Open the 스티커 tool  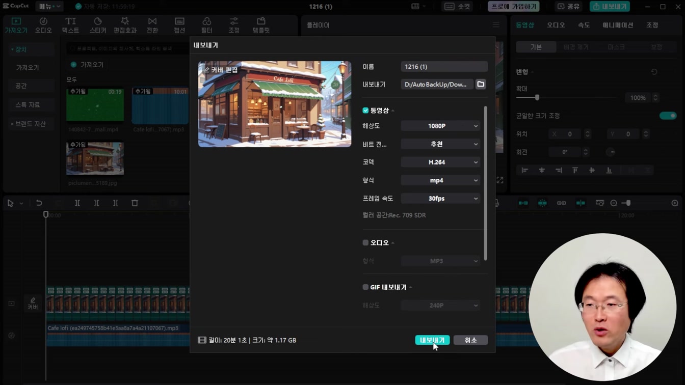(98, 25)
